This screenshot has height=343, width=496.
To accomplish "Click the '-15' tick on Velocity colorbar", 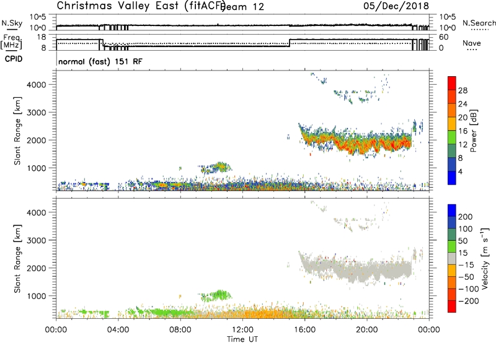I will click(x=466, y=265).
